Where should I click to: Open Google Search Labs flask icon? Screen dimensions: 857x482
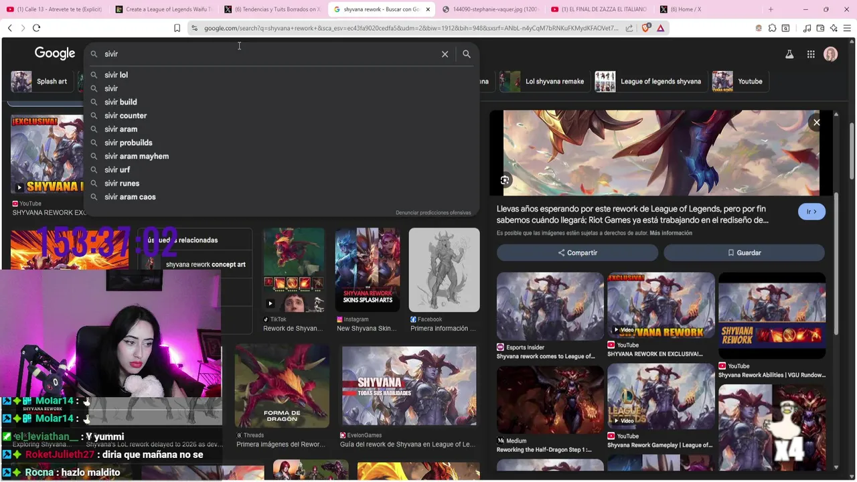[x=789, y=54]
